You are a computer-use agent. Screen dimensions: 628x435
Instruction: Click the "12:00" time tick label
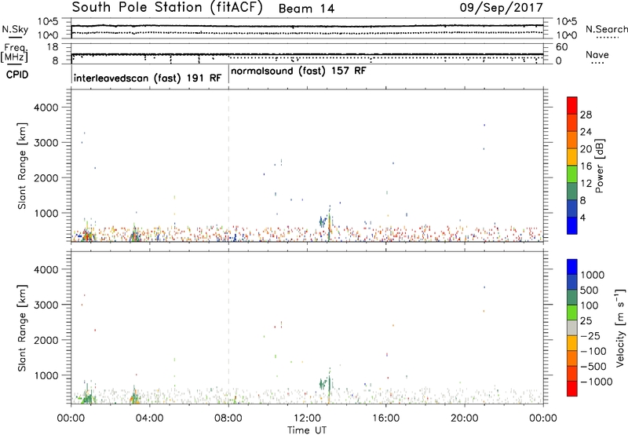pos(307,419)
